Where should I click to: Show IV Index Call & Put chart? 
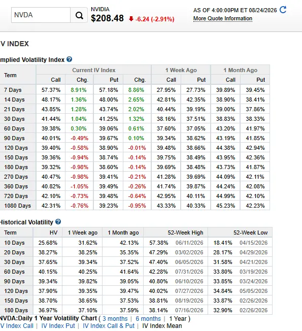[109, 326]
